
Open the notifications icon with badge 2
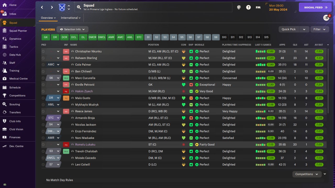[326, 17]
